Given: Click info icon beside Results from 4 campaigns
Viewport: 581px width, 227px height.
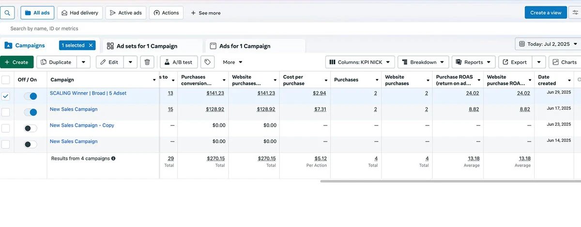Looking at the screenshot, I should pos(113,158).
